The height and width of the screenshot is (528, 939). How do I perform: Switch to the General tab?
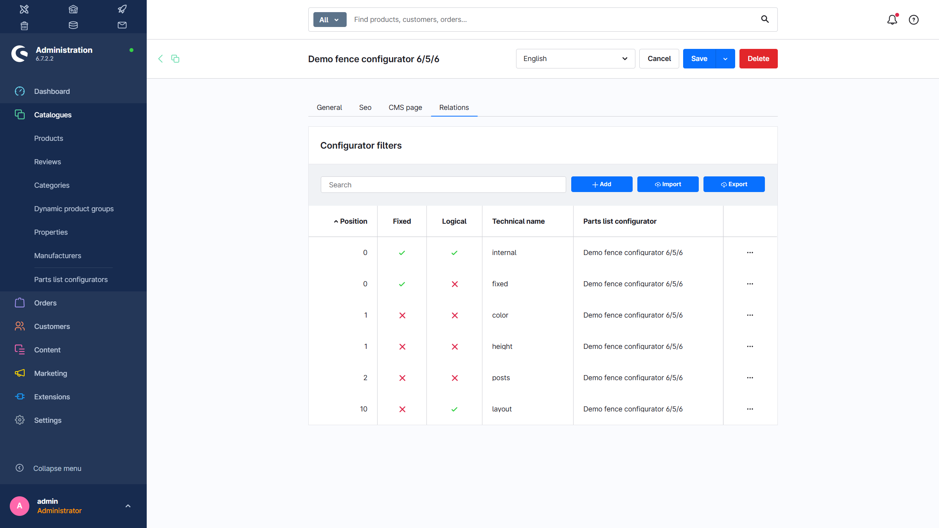[x=329, y=108]
